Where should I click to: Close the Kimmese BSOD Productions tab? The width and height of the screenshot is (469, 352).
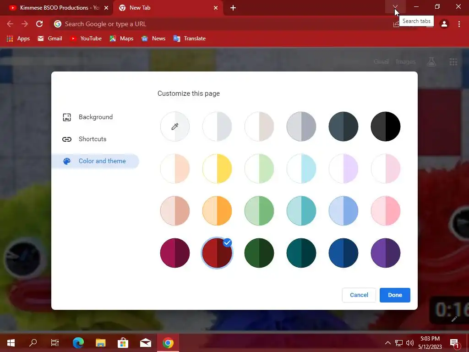(106, 8)
